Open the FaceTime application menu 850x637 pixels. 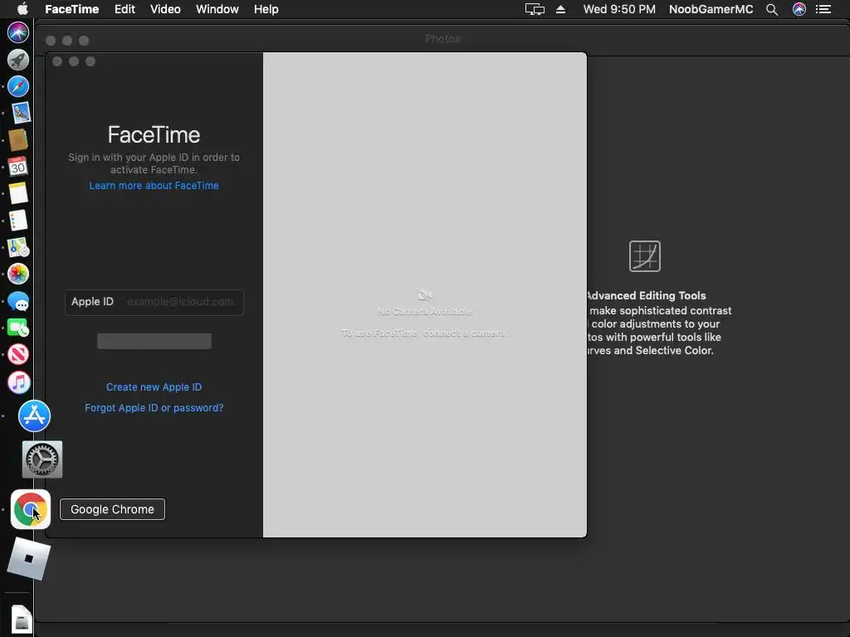pos(71,9)
